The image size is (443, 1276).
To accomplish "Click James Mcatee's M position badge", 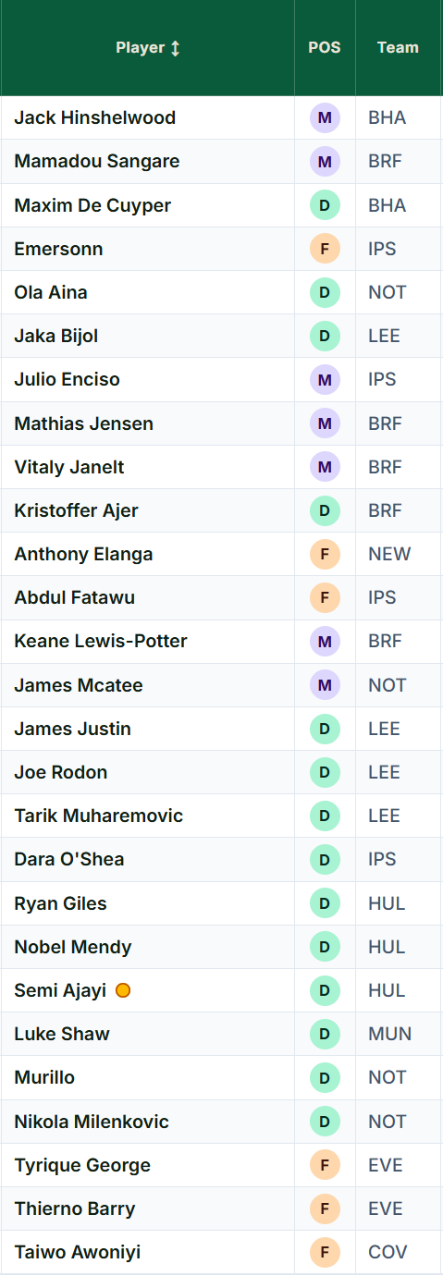I will point(325,685).
